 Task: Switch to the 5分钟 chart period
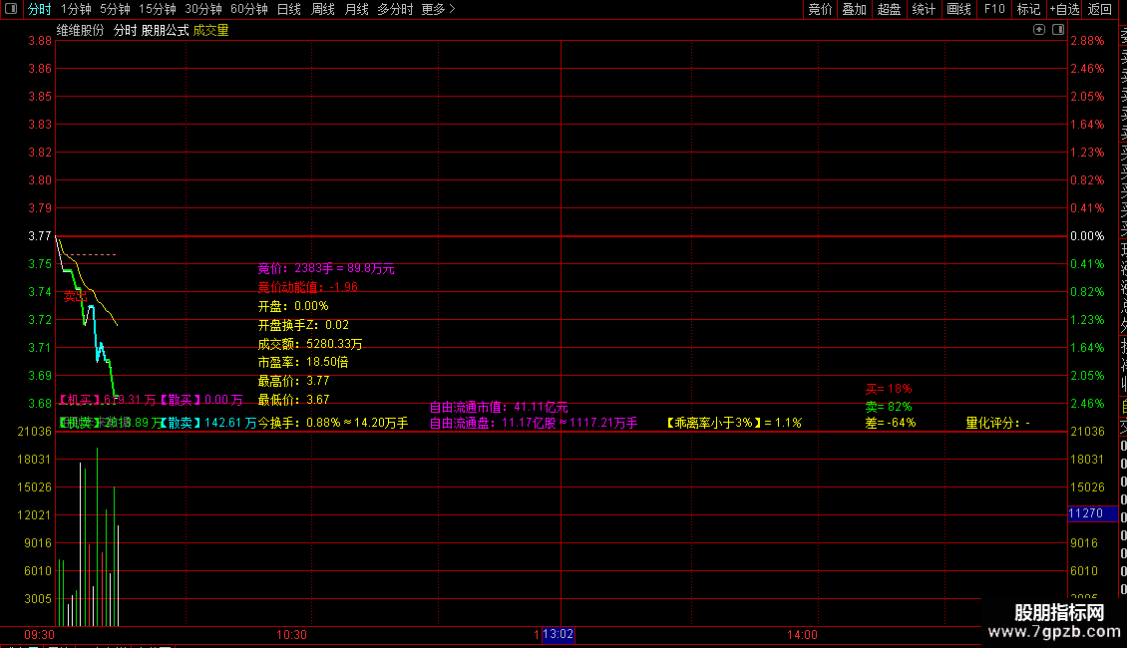115,9
